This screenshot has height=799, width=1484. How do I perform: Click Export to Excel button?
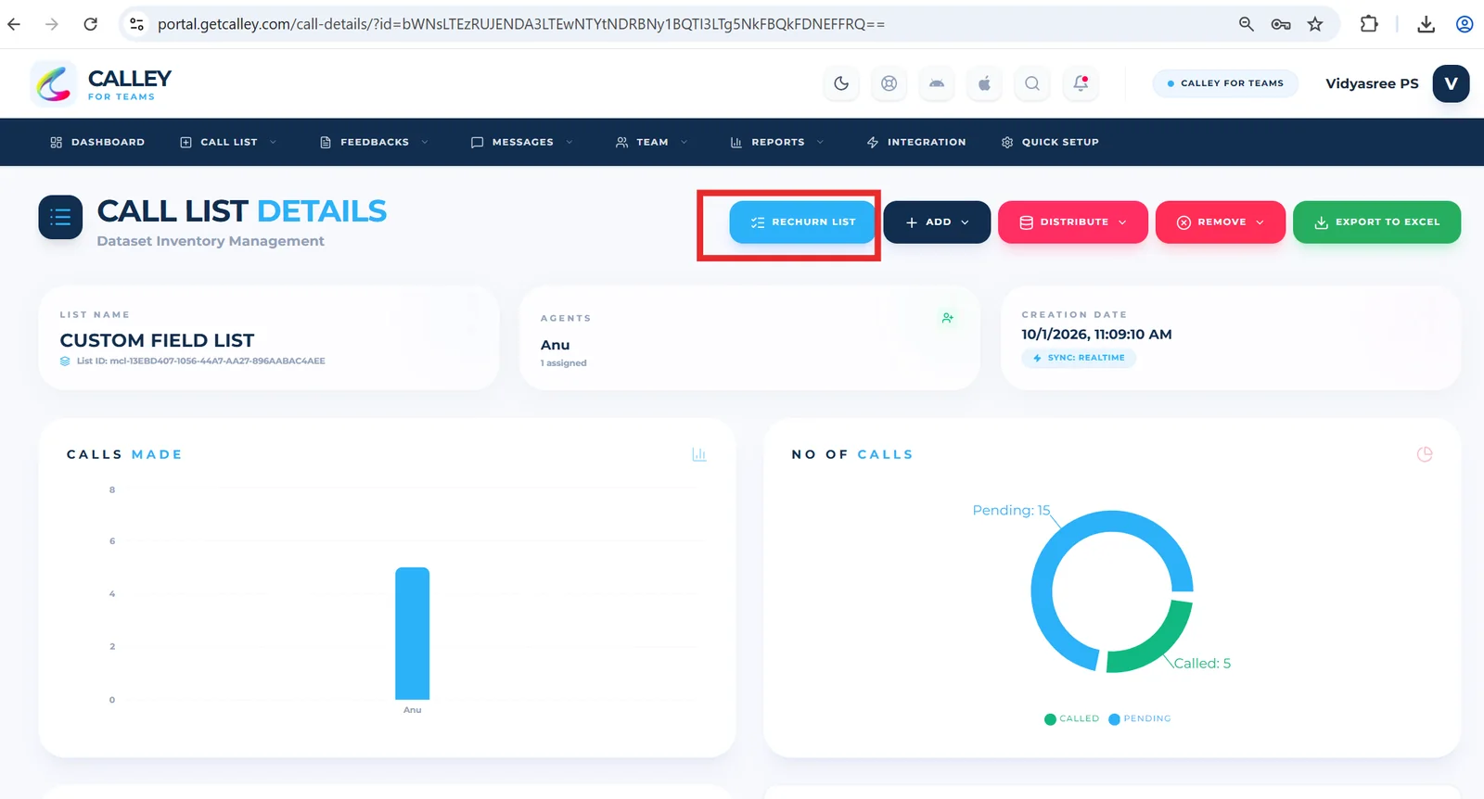(1376, 222)
